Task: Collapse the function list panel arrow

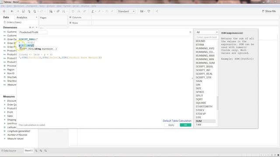Action: (x=192, y=78)
